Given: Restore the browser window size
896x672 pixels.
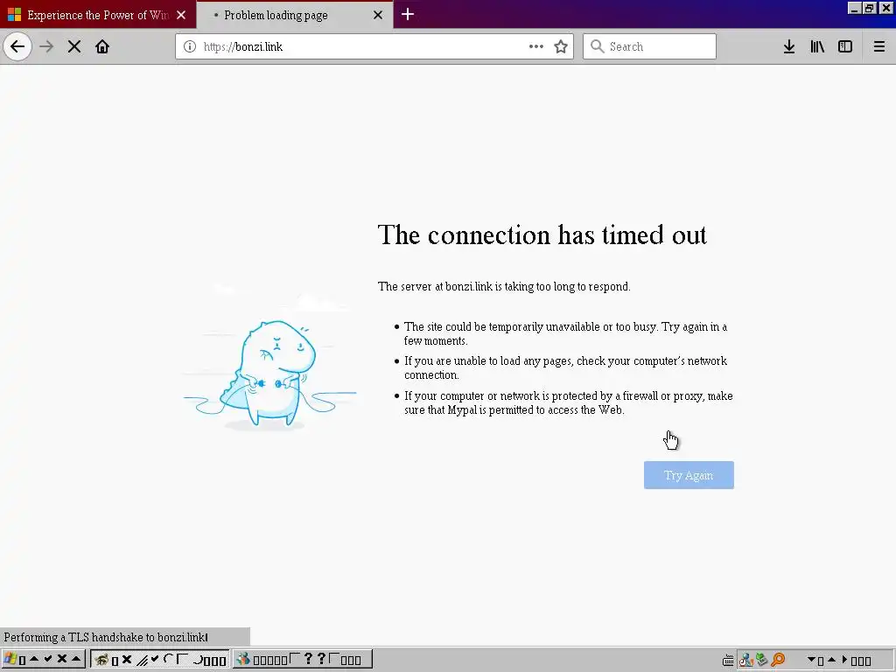Looking at the screenshot, I should point(869,8).
